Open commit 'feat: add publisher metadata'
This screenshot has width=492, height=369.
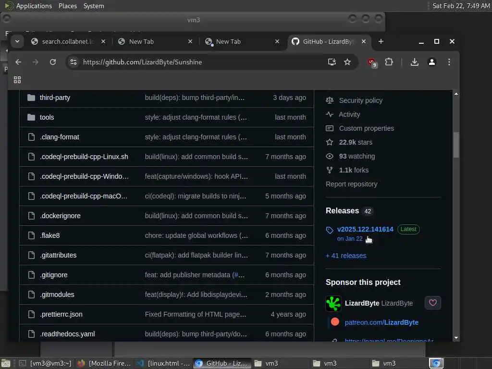click(x=195, y=275)
